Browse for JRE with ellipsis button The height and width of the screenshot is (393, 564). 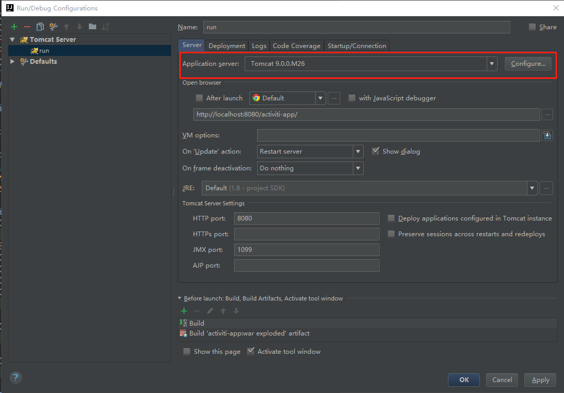pos(546,188)
